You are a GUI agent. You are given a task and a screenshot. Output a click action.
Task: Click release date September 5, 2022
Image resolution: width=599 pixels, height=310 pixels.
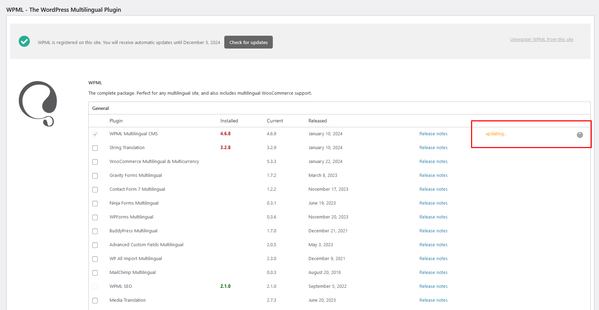coord(328,286)
